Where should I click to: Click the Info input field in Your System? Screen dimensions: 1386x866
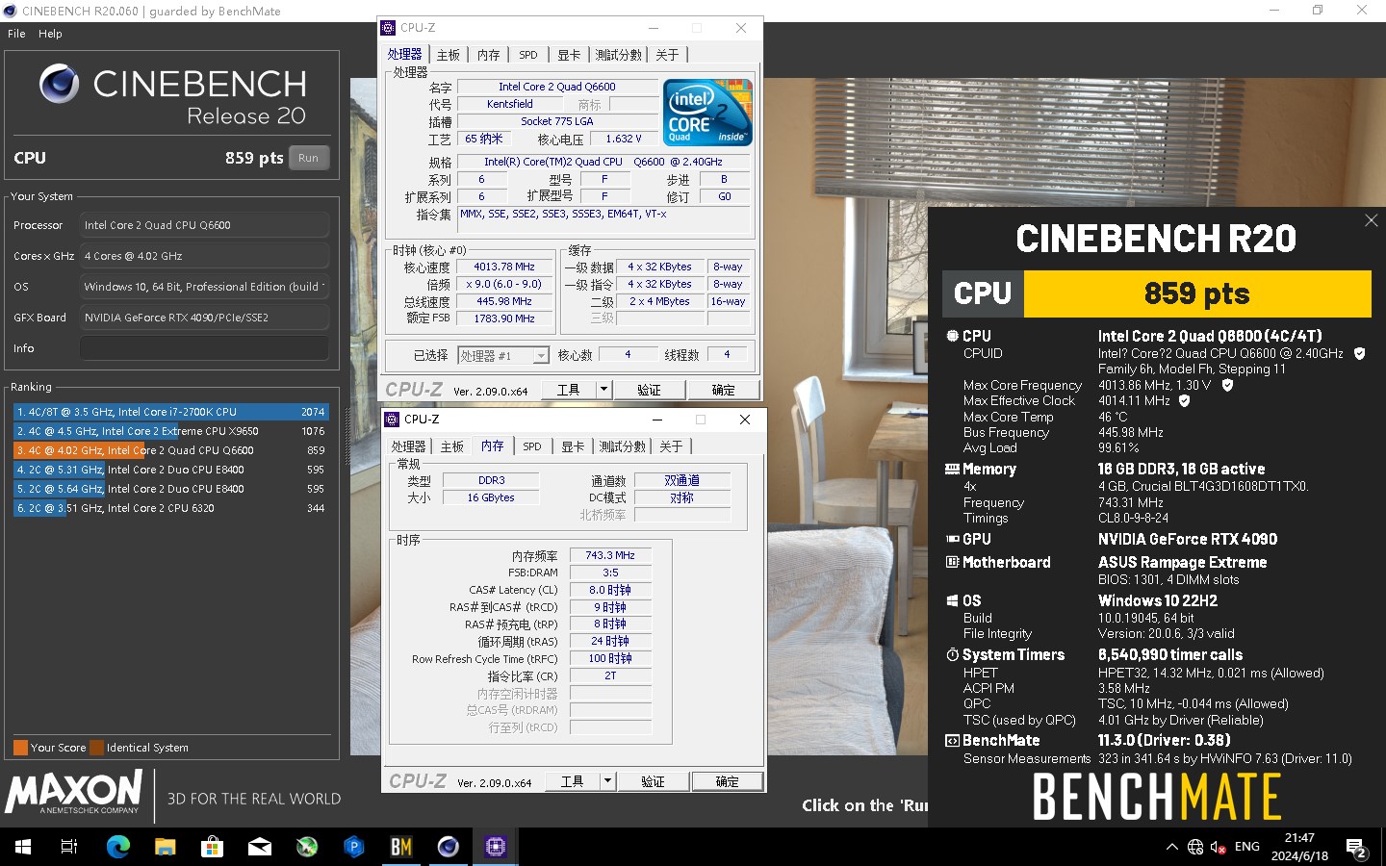pyautogui.click(x=204, y=348)
